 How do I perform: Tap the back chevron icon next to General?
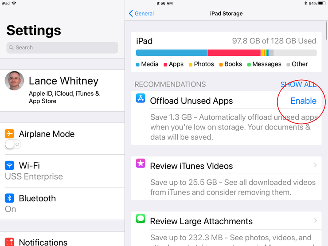[131, 13]
